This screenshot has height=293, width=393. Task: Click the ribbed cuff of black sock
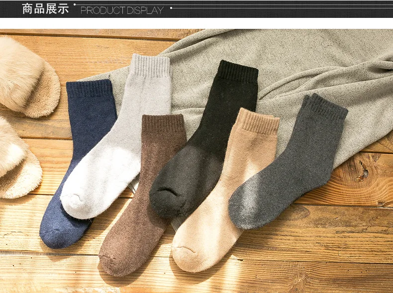click(238, 72)
